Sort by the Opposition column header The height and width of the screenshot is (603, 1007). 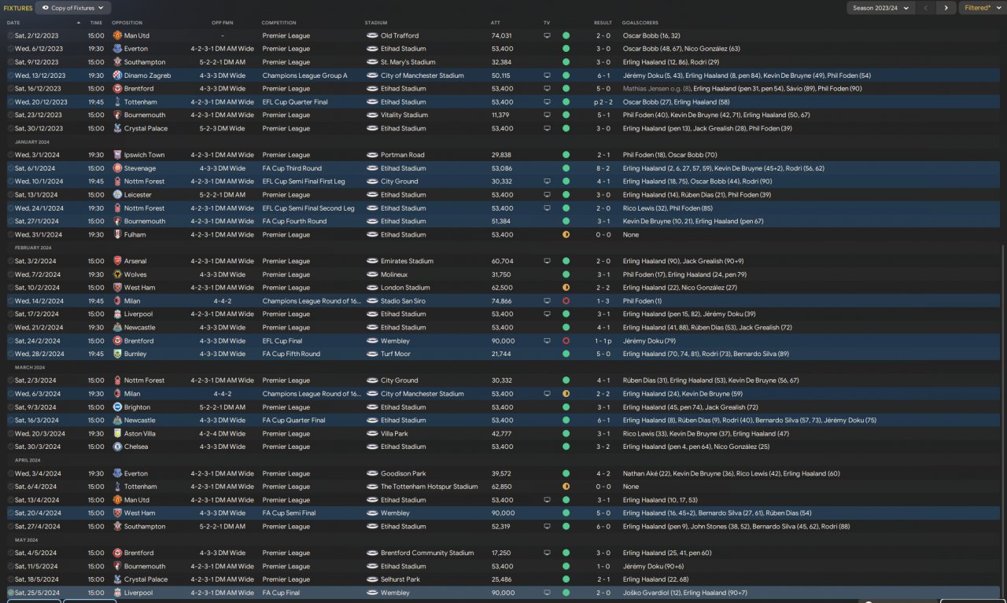127,23
